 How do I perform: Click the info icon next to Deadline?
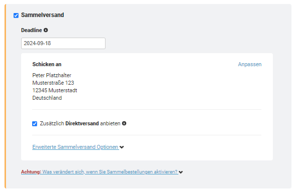(x=46, y=30)
